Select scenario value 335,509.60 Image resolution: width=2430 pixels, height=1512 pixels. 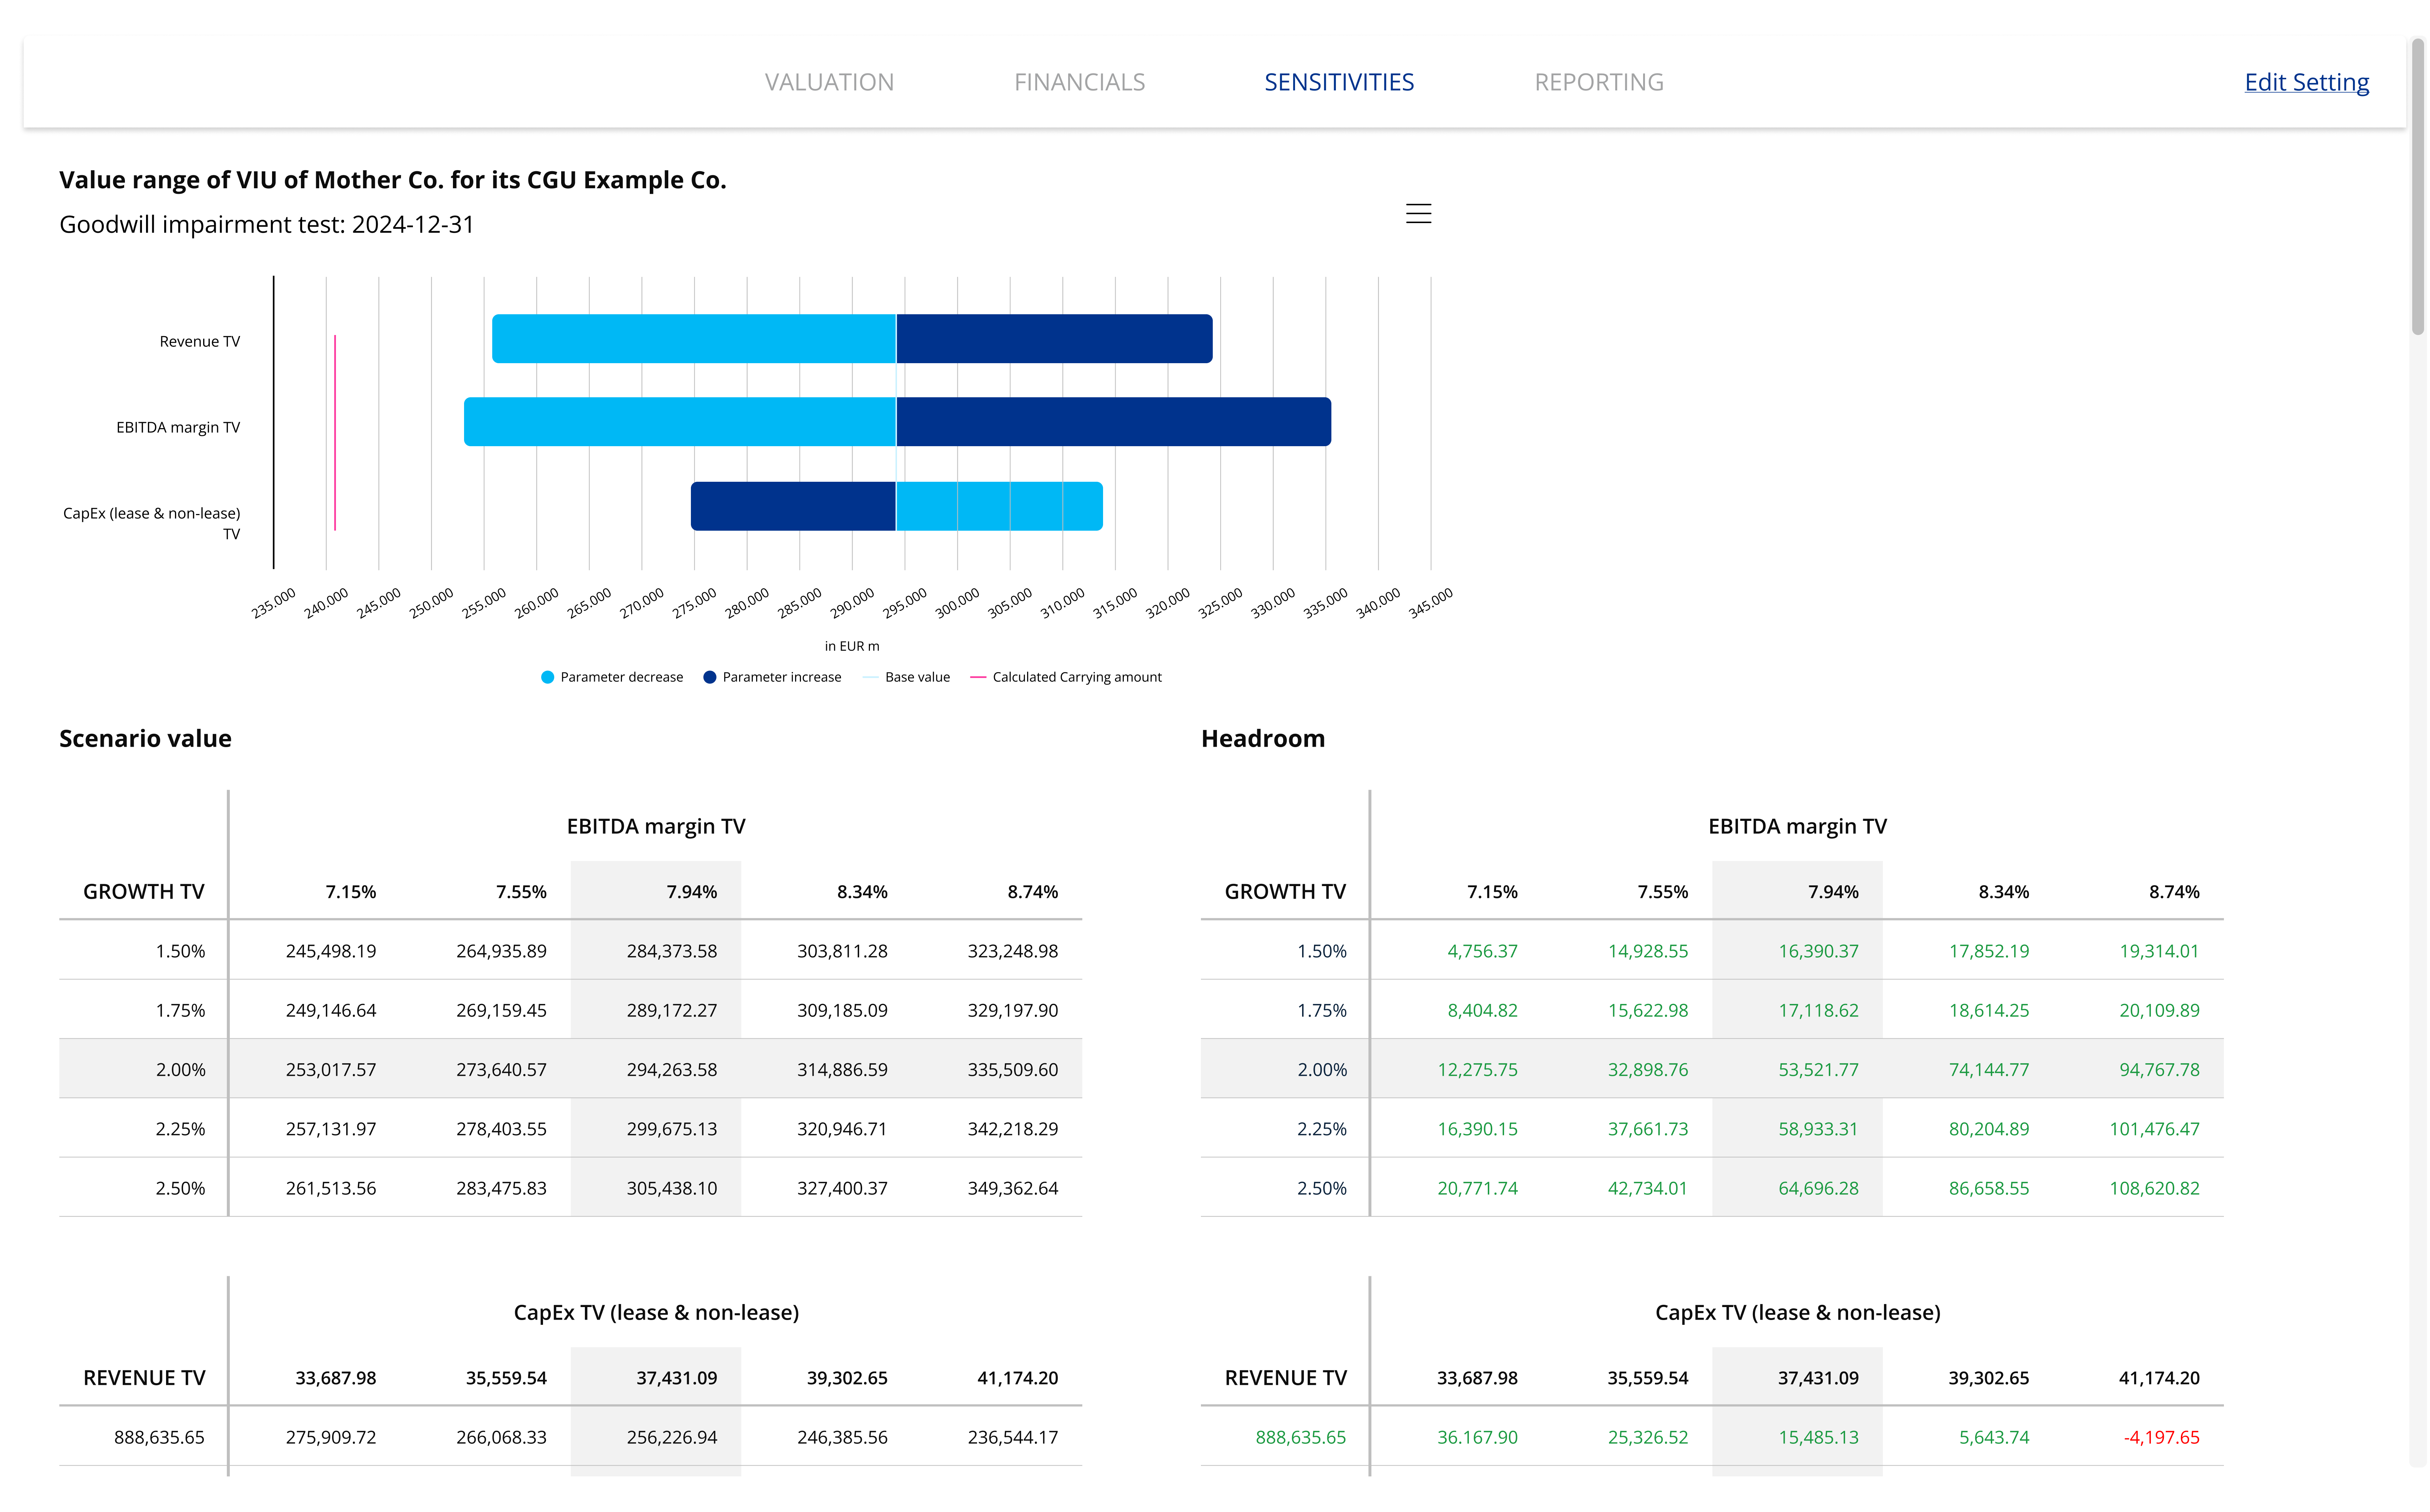click(1013, 1070)
